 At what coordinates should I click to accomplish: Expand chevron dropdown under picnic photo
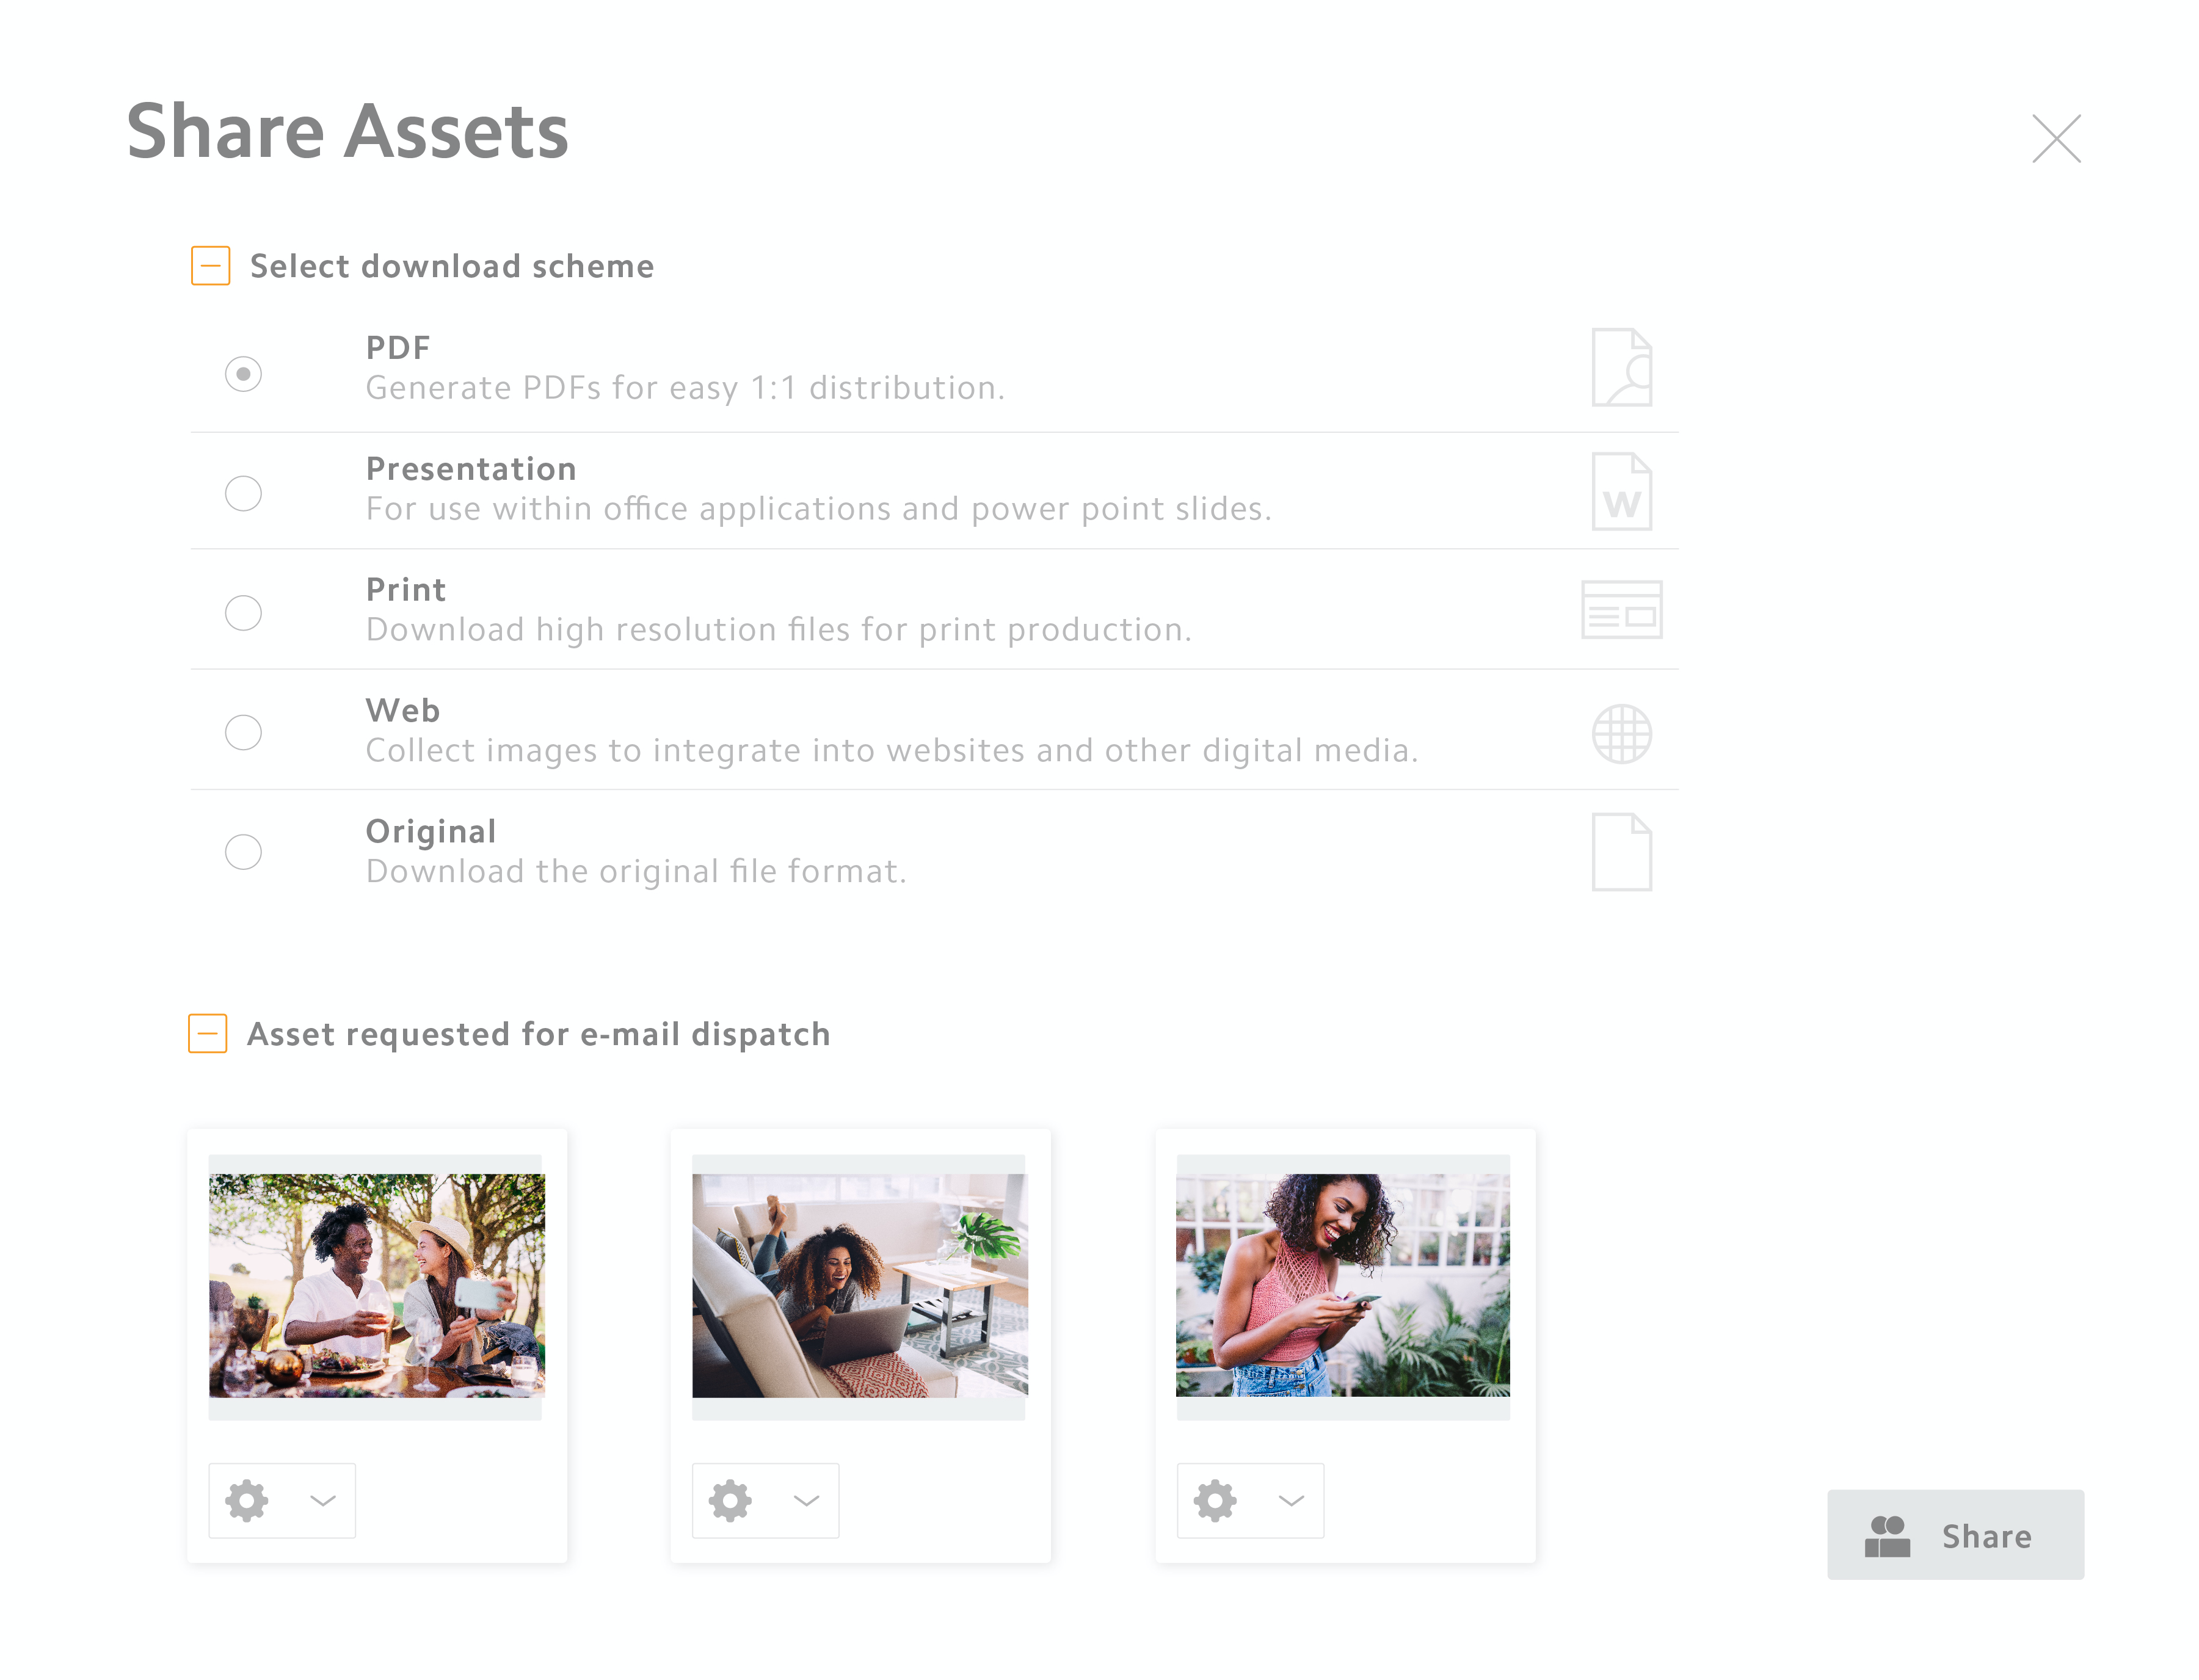(x=322, y=1500)
